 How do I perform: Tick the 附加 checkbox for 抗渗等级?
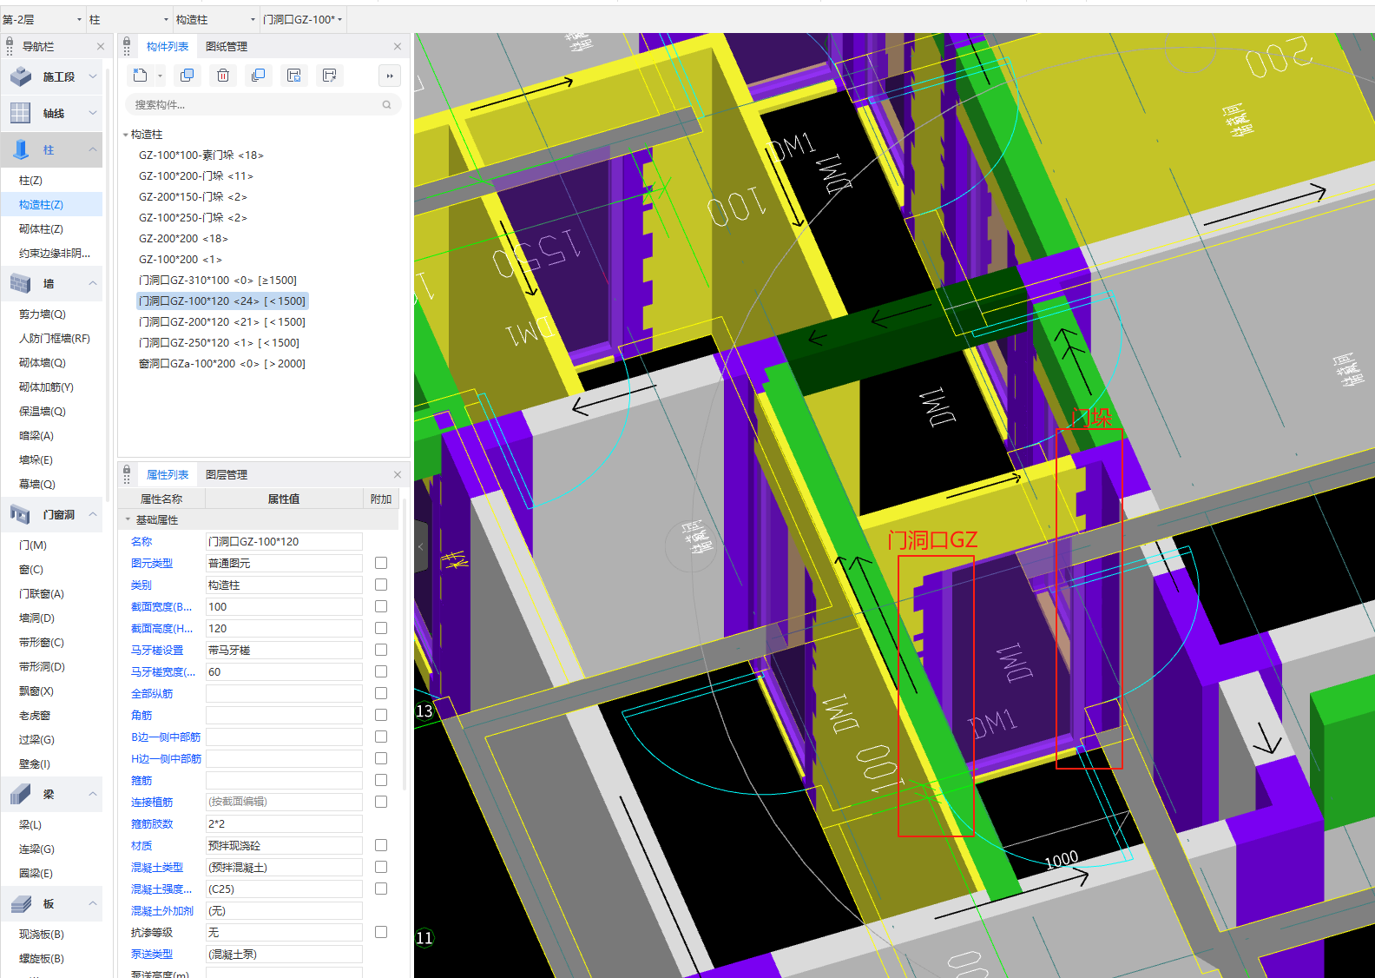click(x=381, y=932)
